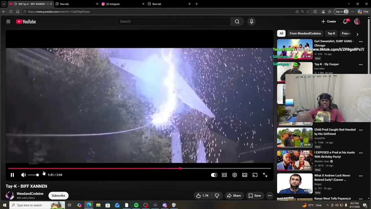Select the From WeedandCodeine chip
This screenshot has height=209, width=371.
point(305,33)
